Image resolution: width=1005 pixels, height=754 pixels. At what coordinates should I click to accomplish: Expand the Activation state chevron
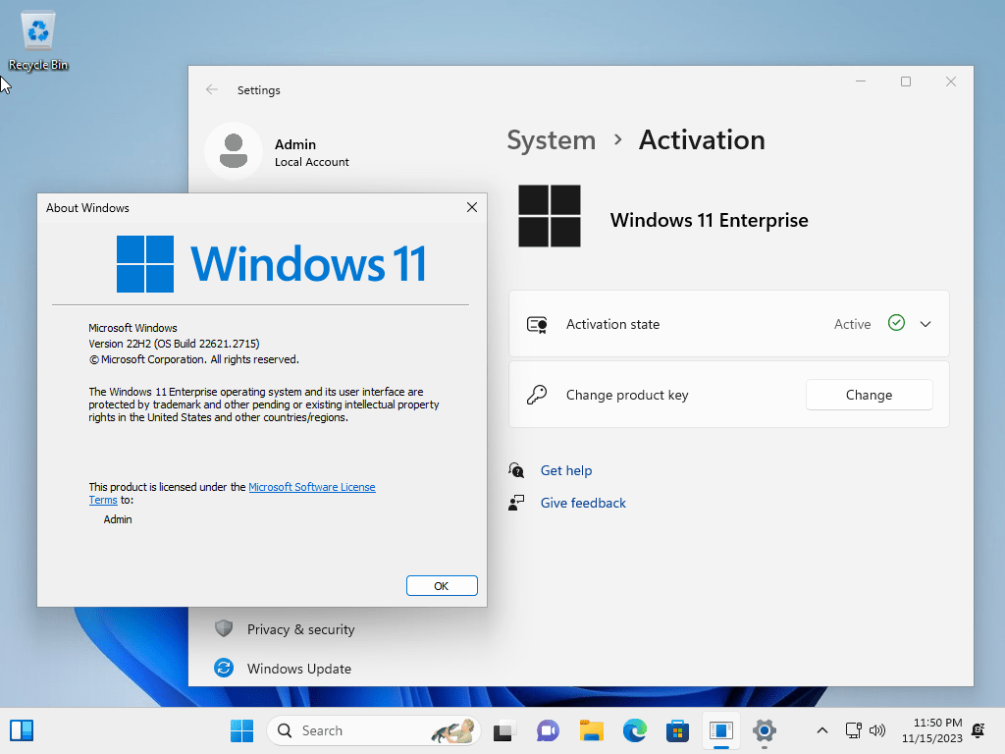coord(926,324)
